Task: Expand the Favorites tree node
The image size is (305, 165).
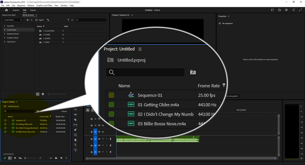Action: tap(5, 26)
